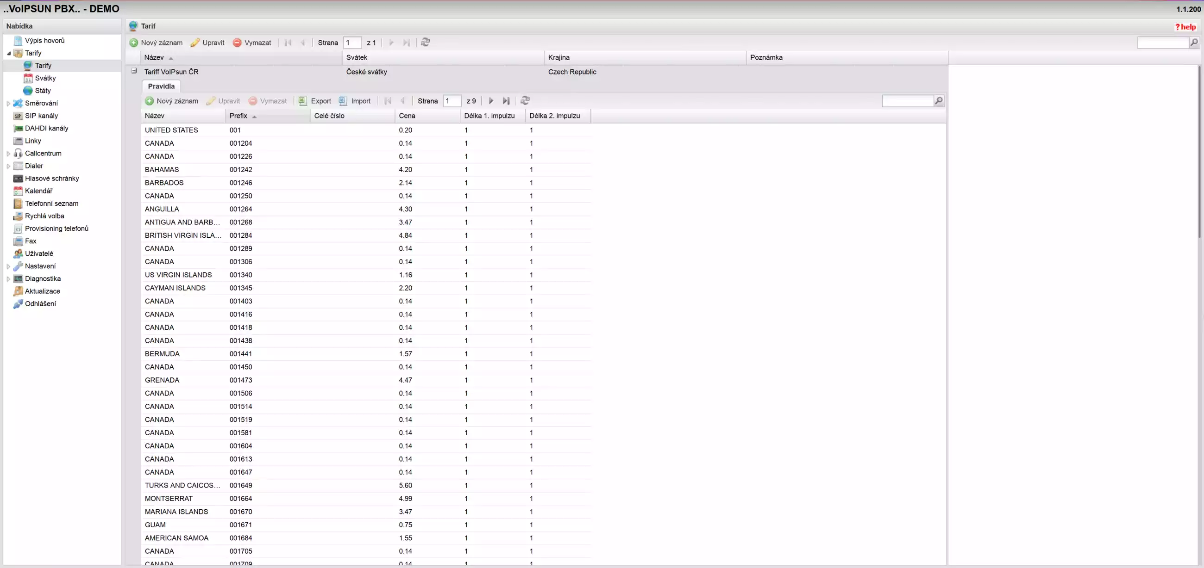
Task: Open SIP kanály in sidebar
Action: point(41,116)
